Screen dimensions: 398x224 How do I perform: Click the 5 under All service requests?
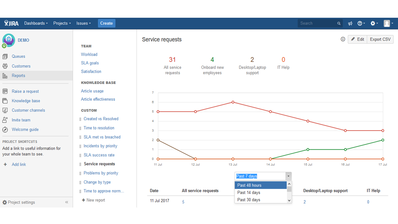pyautogui.click(x=183, y=202)
